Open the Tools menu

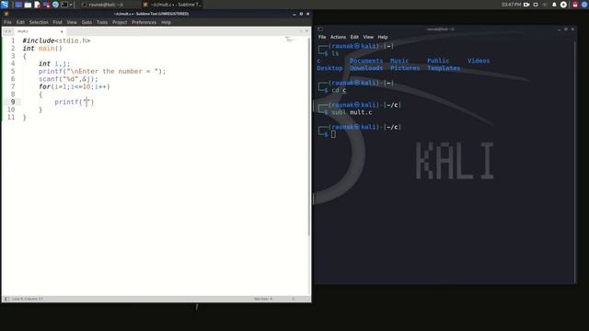click(x=102, y=22)
